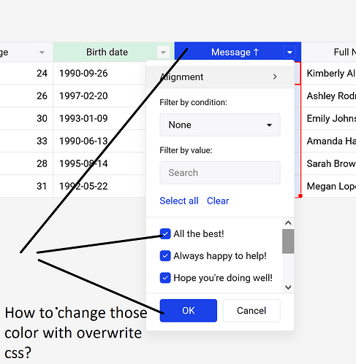The width and height of the screenshot is (356, 364).
Task: Click the sort arrow beside Message header
Action: 256,52
